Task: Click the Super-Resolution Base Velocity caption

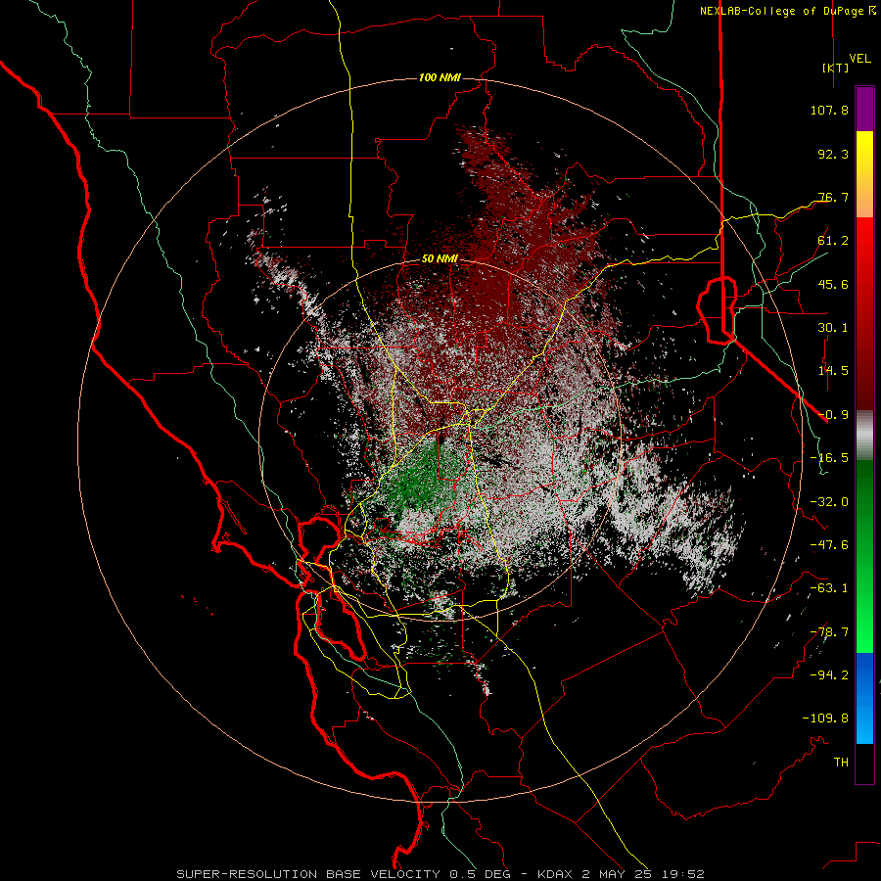Action: click(440, 874)
